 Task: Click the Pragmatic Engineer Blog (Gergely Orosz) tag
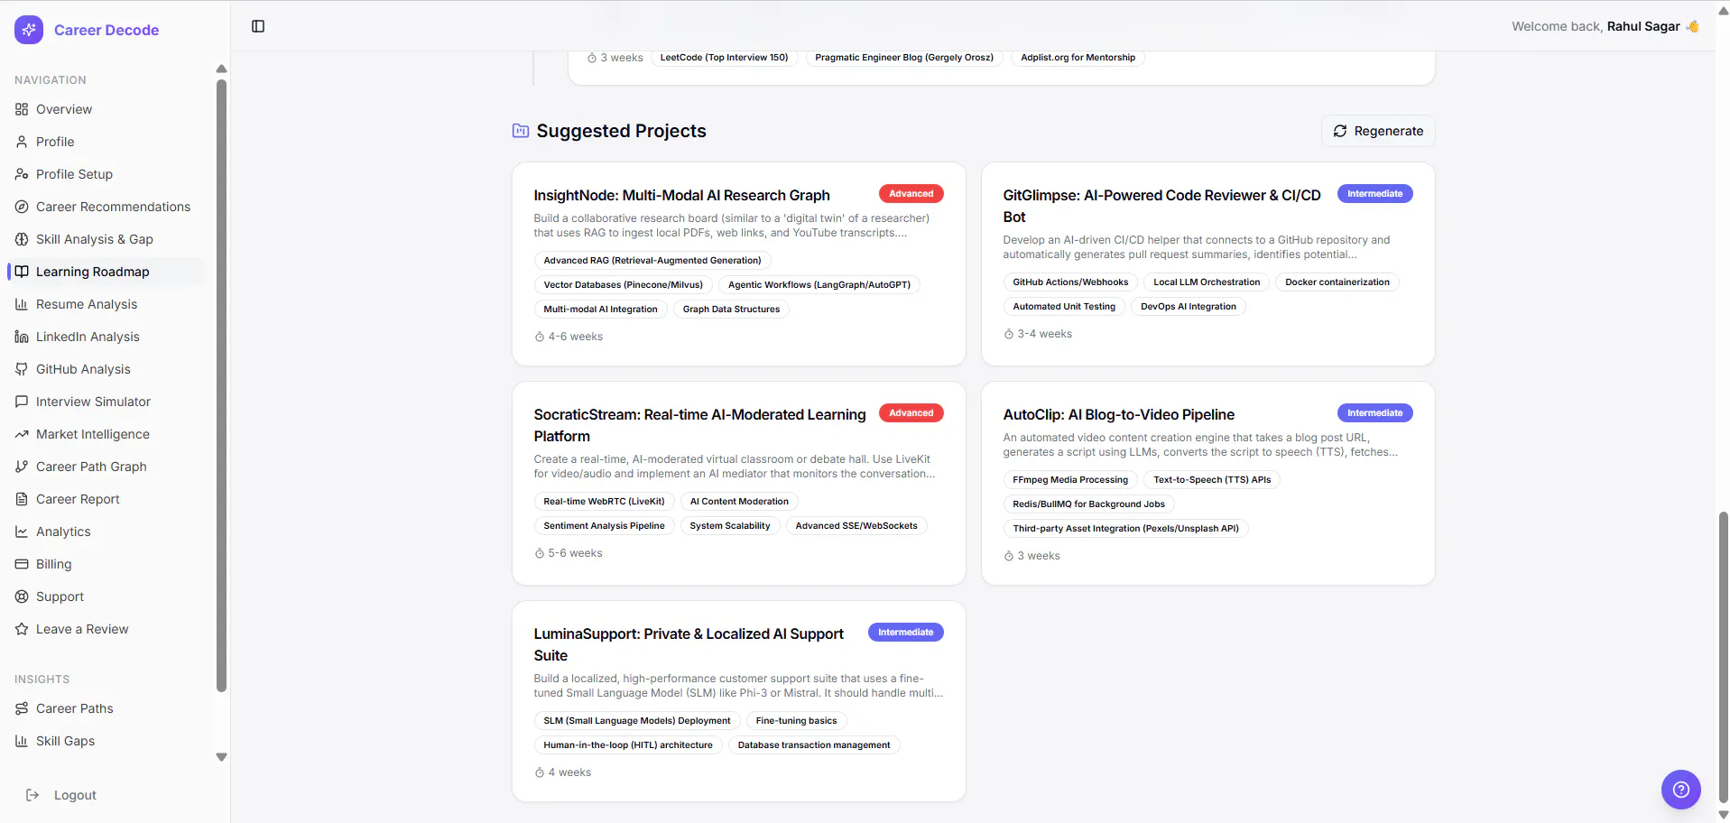tap(903, 57)
